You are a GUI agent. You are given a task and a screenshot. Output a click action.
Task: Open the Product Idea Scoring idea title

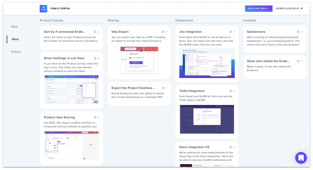(x=59, y=118)
